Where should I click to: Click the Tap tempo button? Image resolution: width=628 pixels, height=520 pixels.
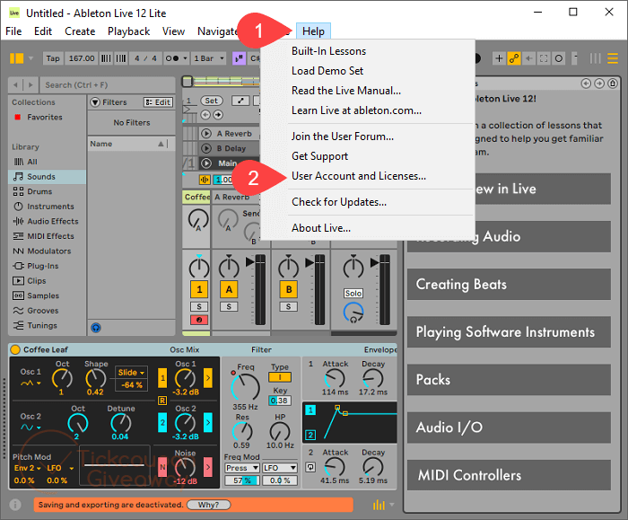[52, 58]
